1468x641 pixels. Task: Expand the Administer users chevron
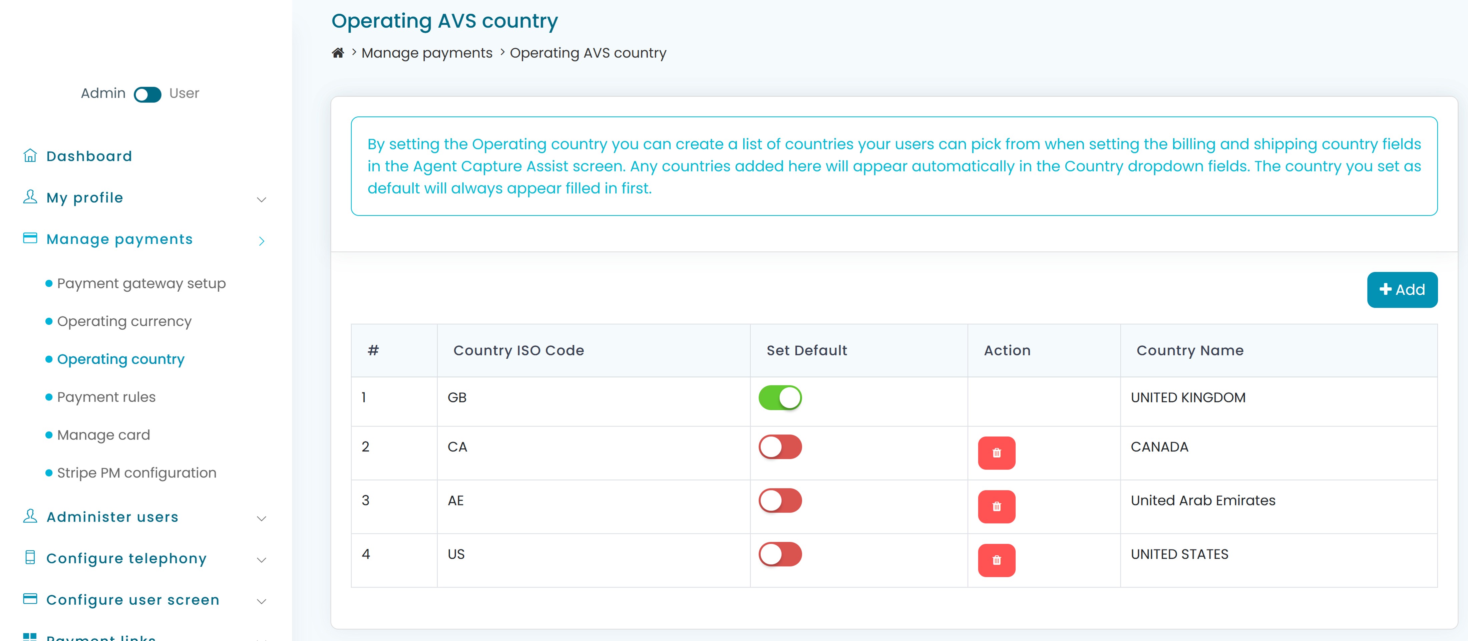tap(262, 519)
